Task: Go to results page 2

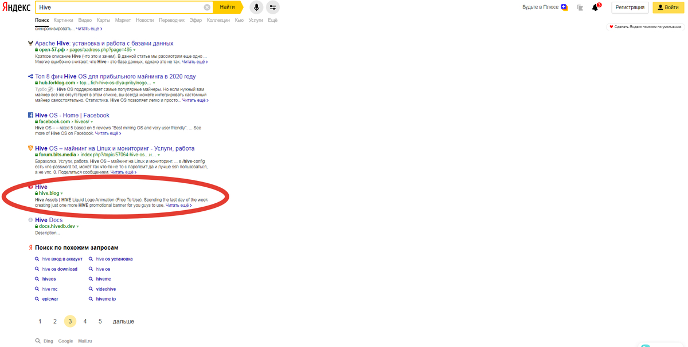Action: pyautogui.click(x=55, y=321)
